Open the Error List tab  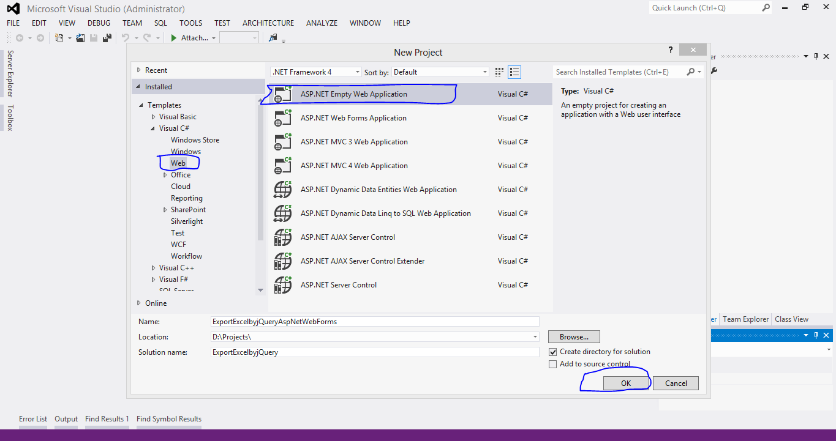point(33,419)
